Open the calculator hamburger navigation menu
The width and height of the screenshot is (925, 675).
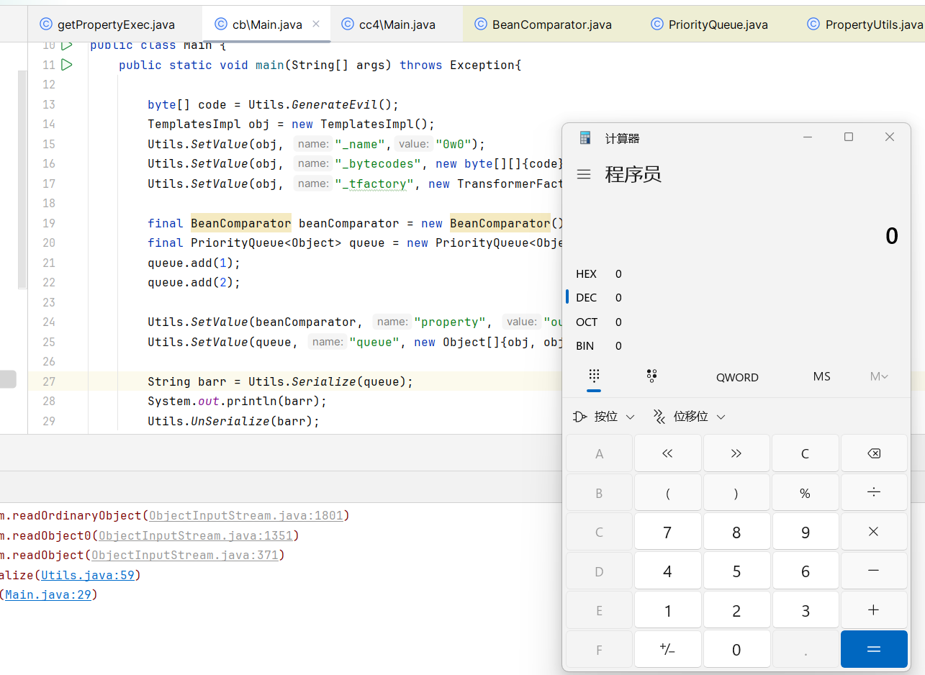click(x=585, y=174)
